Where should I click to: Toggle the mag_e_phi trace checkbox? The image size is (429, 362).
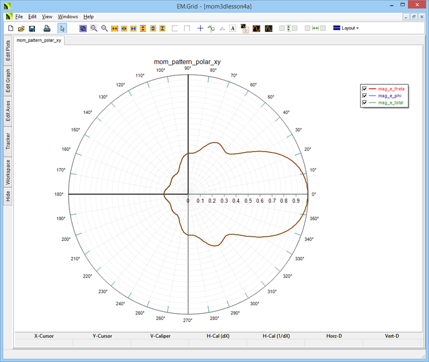click(x=364, y=96)
